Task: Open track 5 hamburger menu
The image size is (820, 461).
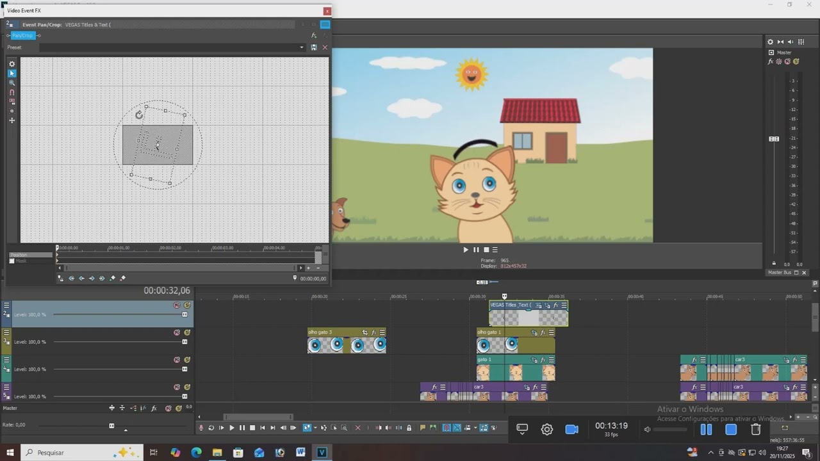Action: pos(6,387)
